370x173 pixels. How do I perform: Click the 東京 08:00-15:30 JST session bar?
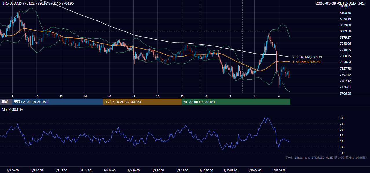tap(57, 102)
